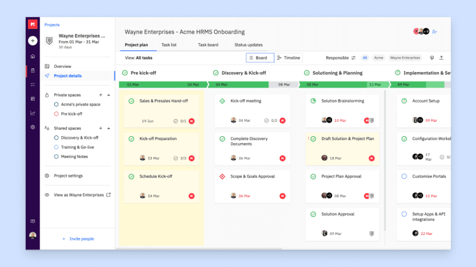
Task: Open the Account Setup task card
Action: point(424,111)
